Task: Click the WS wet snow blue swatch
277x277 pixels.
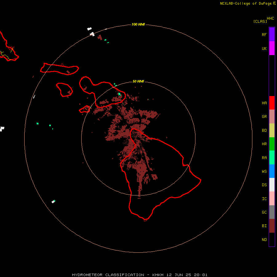Action: 272,171
